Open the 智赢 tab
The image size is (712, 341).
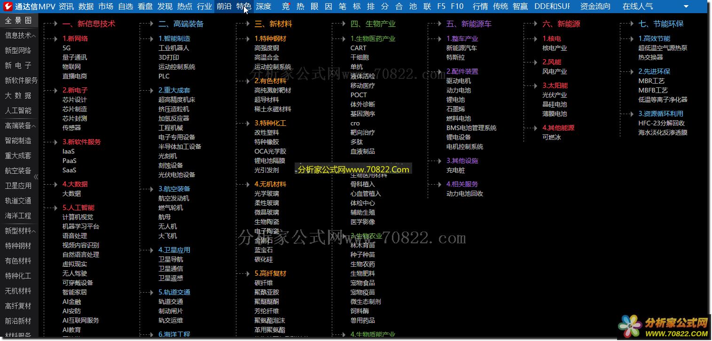click(x=520, y=7)
